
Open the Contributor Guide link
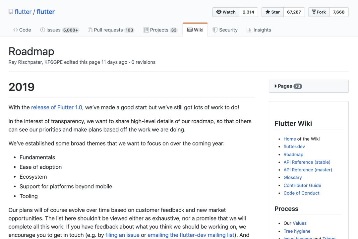[302, 185]
